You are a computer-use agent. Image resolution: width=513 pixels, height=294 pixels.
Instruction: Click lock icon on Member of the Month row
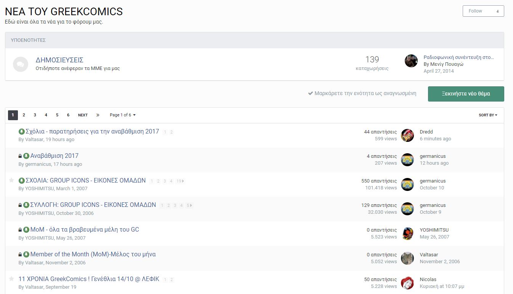point(20,254)
